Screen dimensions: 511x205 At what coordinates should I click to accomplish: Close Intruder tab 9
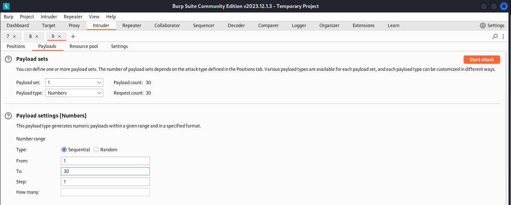pos(59,37)
